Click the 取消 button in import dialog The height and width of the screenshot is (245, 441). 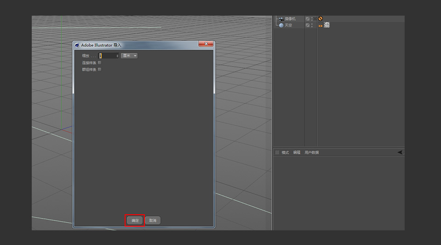pos(152,220)
